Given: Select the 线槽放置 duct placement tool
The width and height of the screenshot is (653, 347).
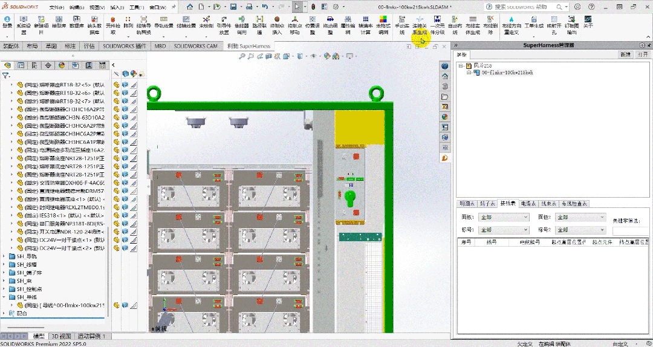Looking at the screenshot, I should 186,22.
